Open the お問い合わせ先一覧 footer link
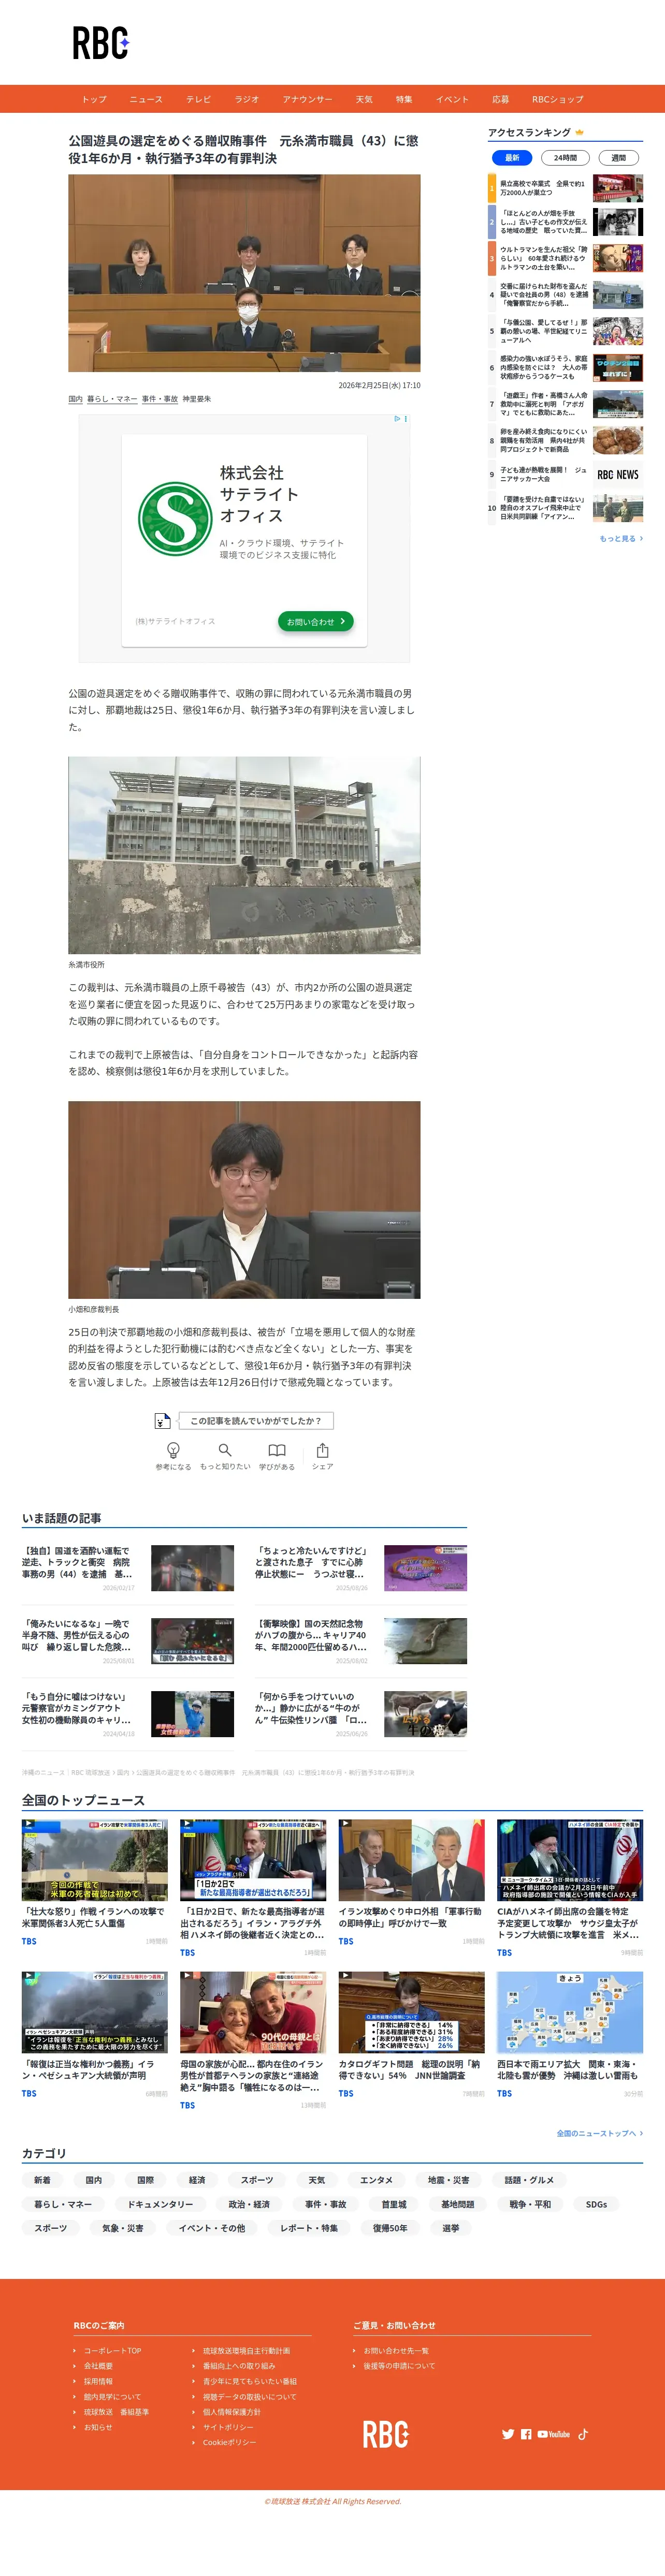 click(x=396, y=2351)
